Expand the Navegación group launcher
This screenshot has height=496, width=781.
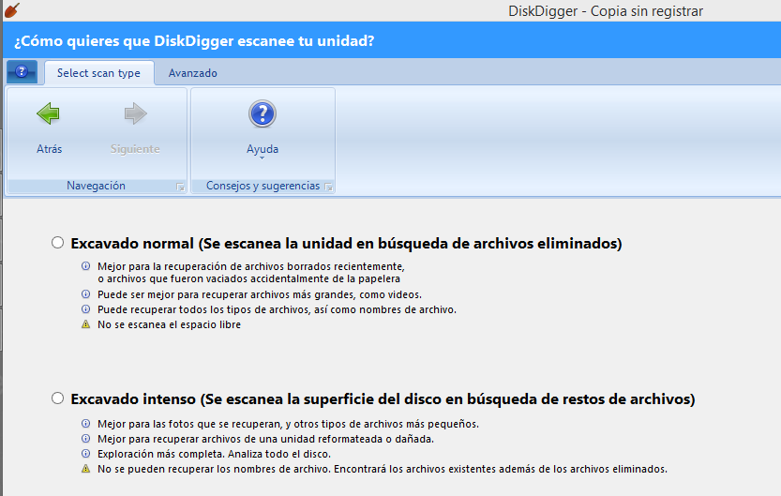point(180,188)
